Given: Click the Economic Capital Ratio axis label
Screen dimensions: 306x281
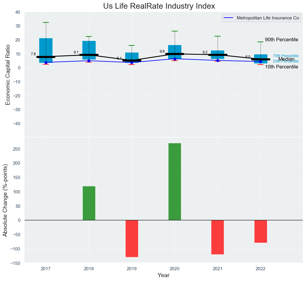Looking at the screenshot, I should pyautogui.click(x=8, y=74).
